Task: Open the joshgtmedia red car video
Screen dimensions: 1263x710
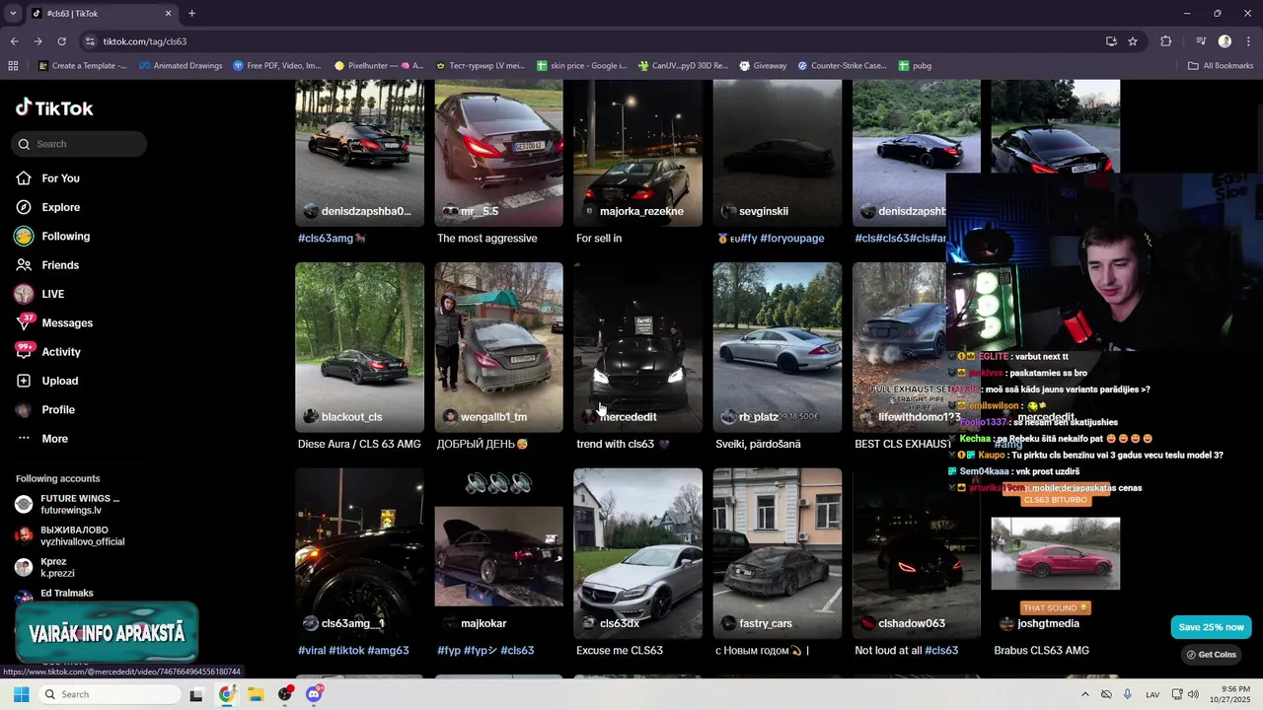Action: point(1056,553)
